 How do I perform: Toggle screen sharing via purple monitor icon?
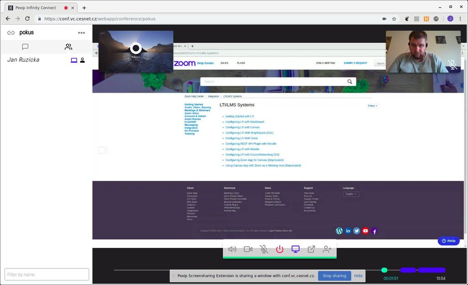[x=296, y=249]
